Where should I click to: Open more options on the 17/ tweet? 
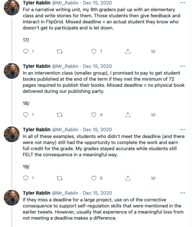(183, 3)
